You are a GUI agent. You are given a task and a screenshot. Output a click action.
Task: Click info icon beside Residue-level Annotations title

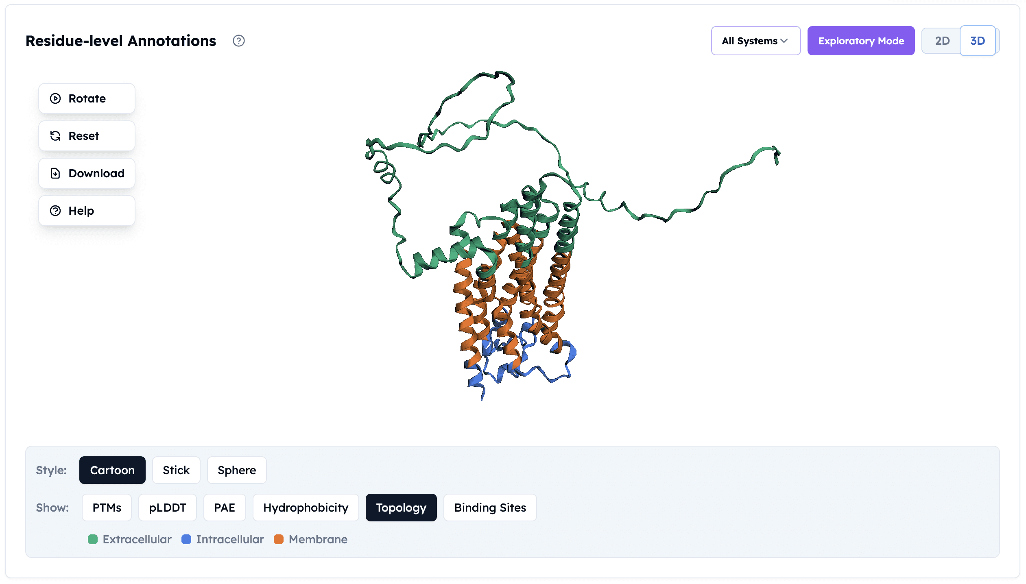pos(239,41)
